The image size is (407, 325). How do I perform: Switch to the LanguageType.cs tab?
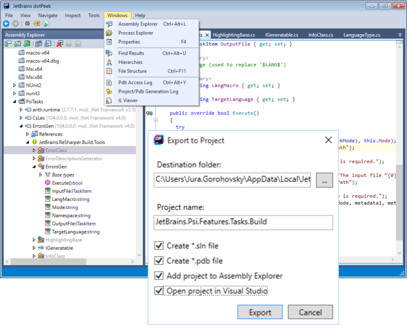pyautogui.click(x=362, y=35)
